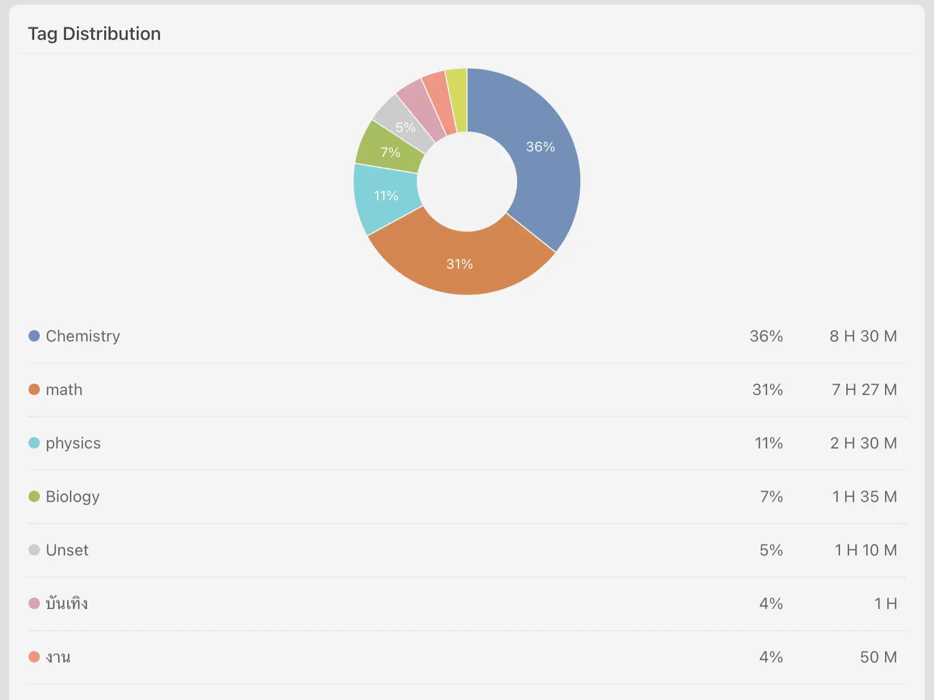Click the orange math legend dot
The width and height of the screenshot is (934, 700).
click(34, 390)
